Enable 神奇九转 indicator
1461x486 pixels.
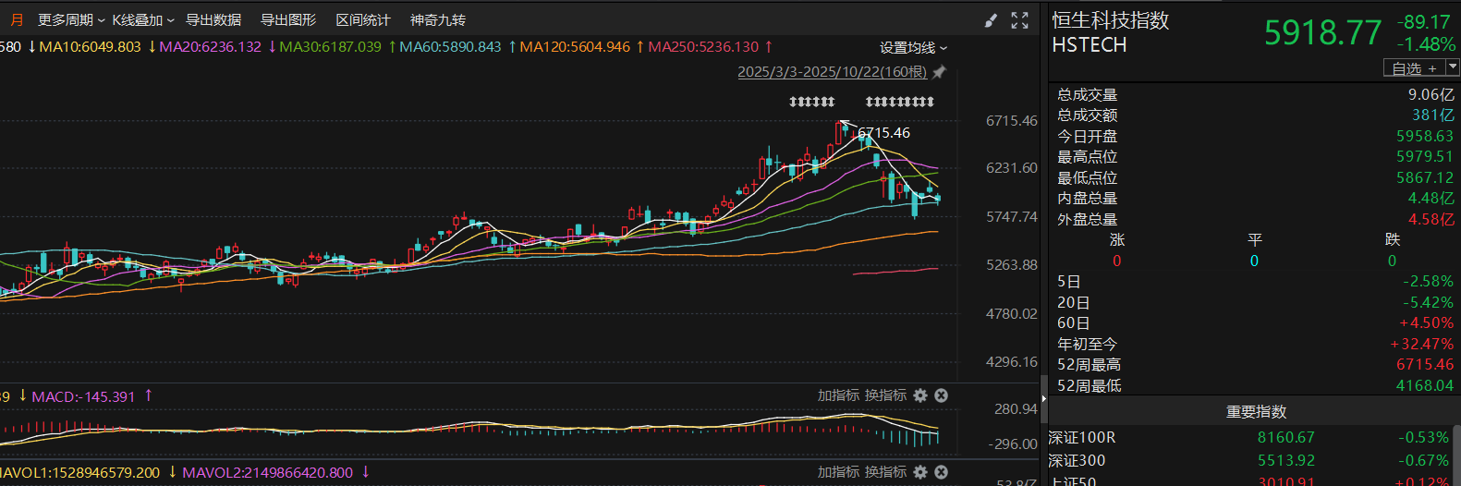pyautogui.click(x=438, y=20)
